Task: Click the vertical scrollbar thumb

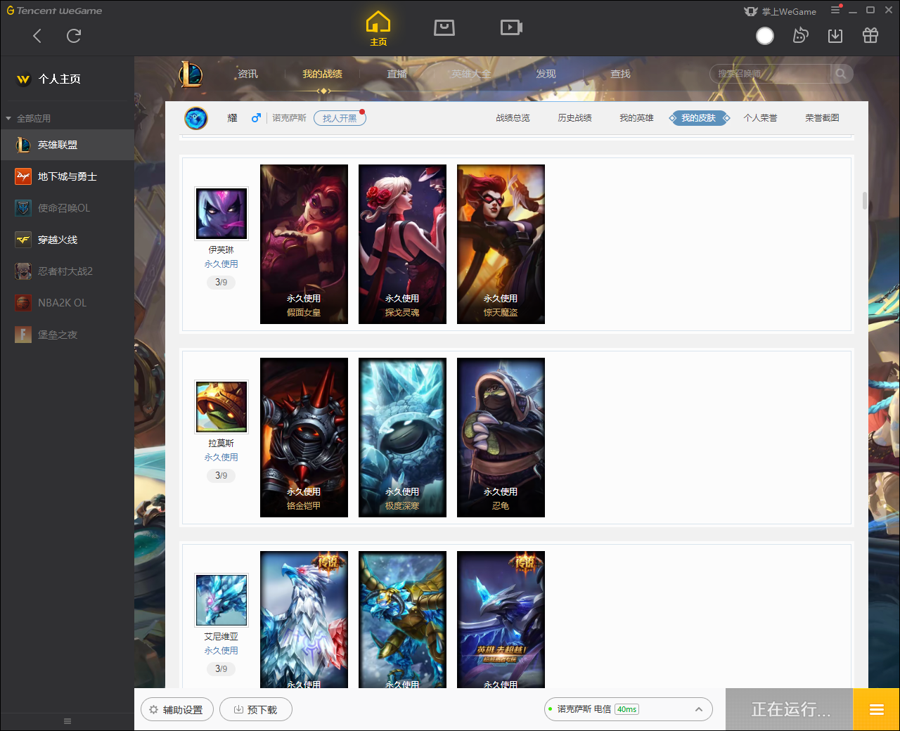Action: point(865,200)
